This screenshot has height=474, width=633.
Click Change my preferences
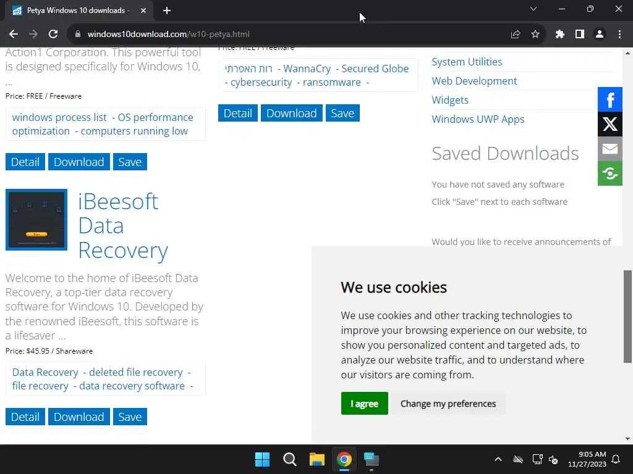448,404
